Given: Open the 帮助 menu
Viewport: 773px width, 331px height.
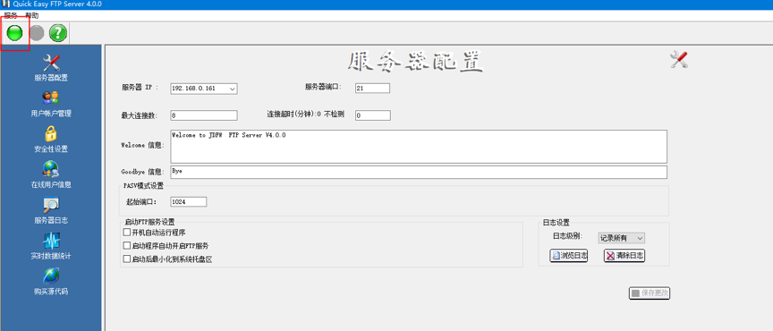Looking at the screenshot, I should click(32, 16).
